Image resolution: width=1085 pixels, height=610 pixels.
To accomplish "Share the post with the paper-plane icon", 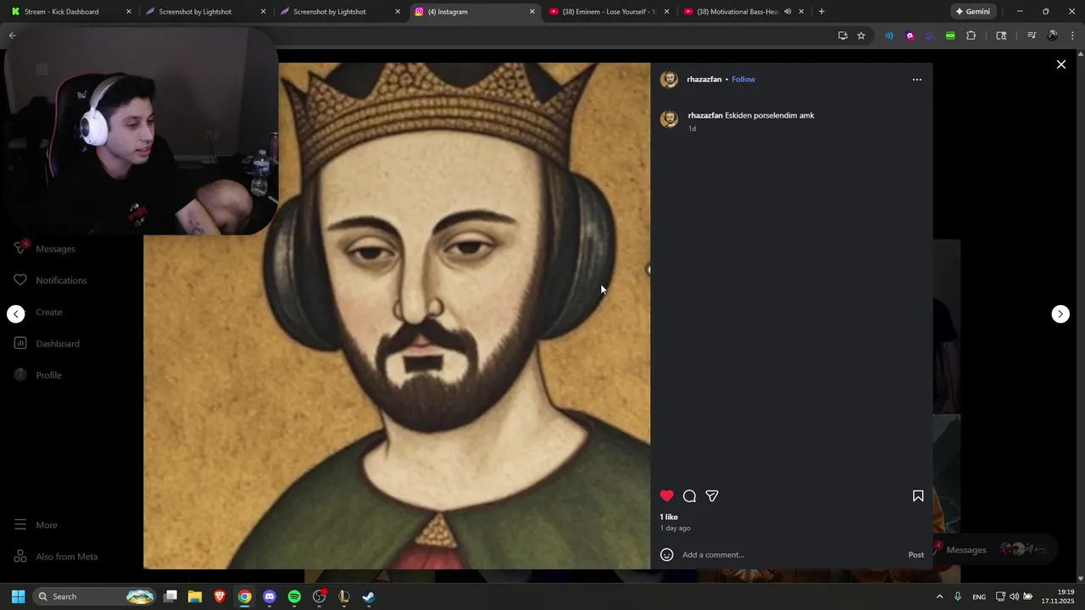I will (712, 496).
